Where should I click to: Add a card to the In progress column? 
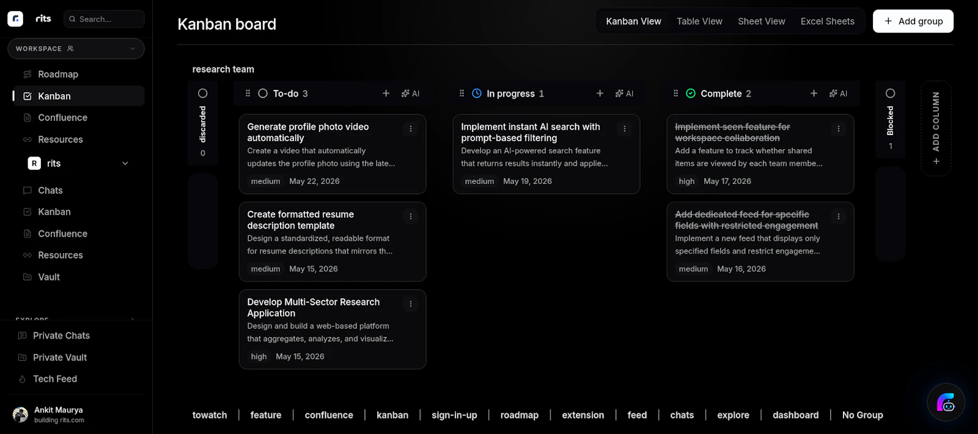600,94
